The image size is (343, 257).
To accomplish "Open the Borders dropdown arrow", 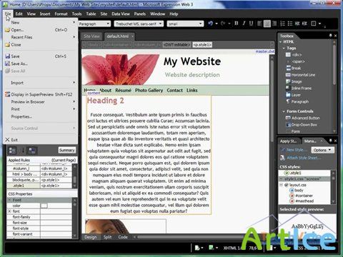I will (319, 24).
